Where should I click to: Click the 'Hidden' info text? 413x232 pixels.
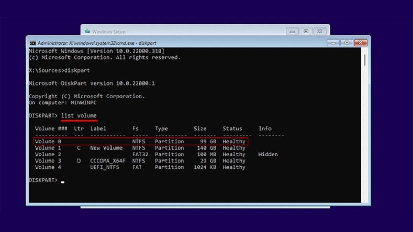coord(268,154)
